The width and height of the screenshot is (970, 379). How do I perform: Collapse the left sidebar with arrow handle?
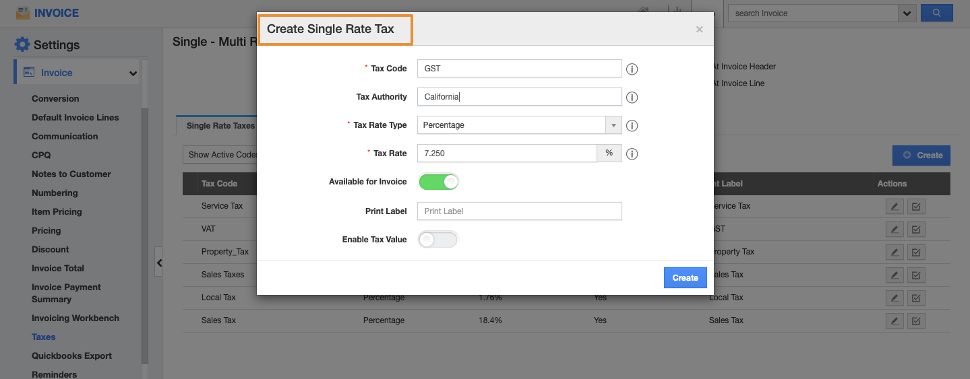159,263
